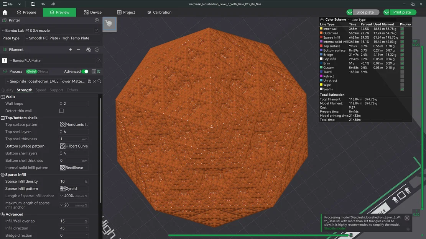Open Filament settings gear icon
The height and width of the screenshot is (239, 426).
click(97, 49)
